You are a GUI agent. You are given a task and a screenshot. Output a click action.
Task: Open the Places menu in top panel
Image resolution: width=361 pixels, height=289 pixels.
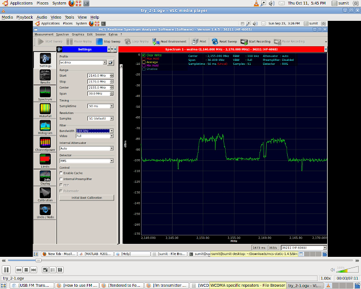[43, 3]
